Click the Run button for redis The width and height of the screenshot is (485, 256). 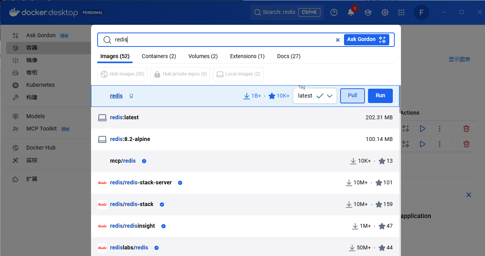380,96
